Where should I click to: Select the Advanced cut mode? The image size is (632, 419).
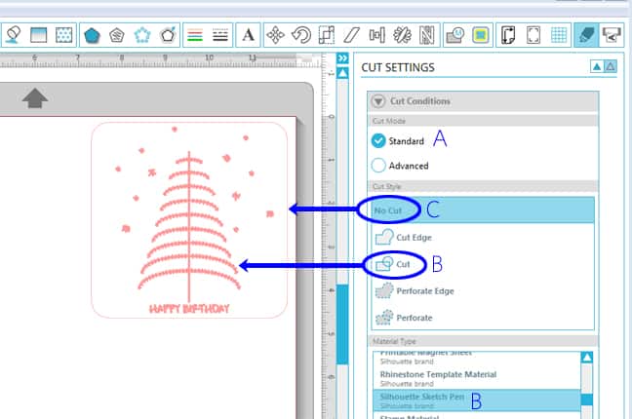pyautogui.click(x=380, y=166)
